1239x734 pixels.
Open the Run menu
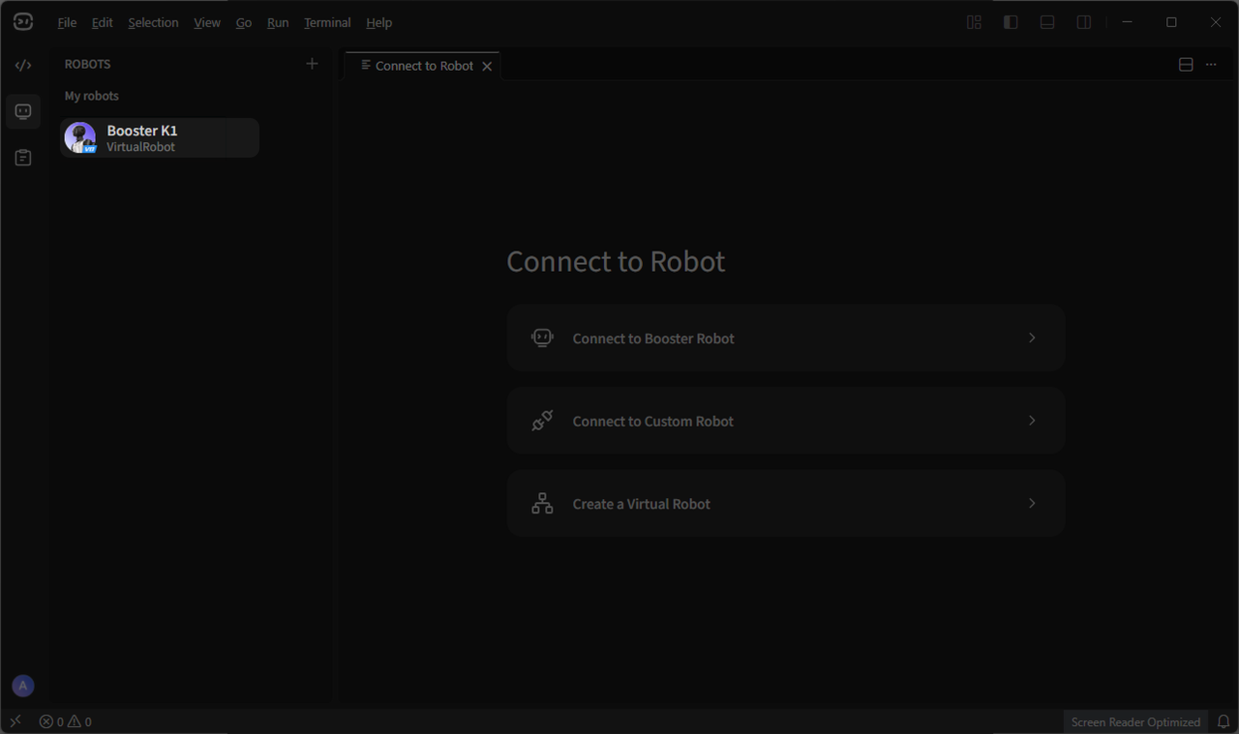[x=278, y=23]
